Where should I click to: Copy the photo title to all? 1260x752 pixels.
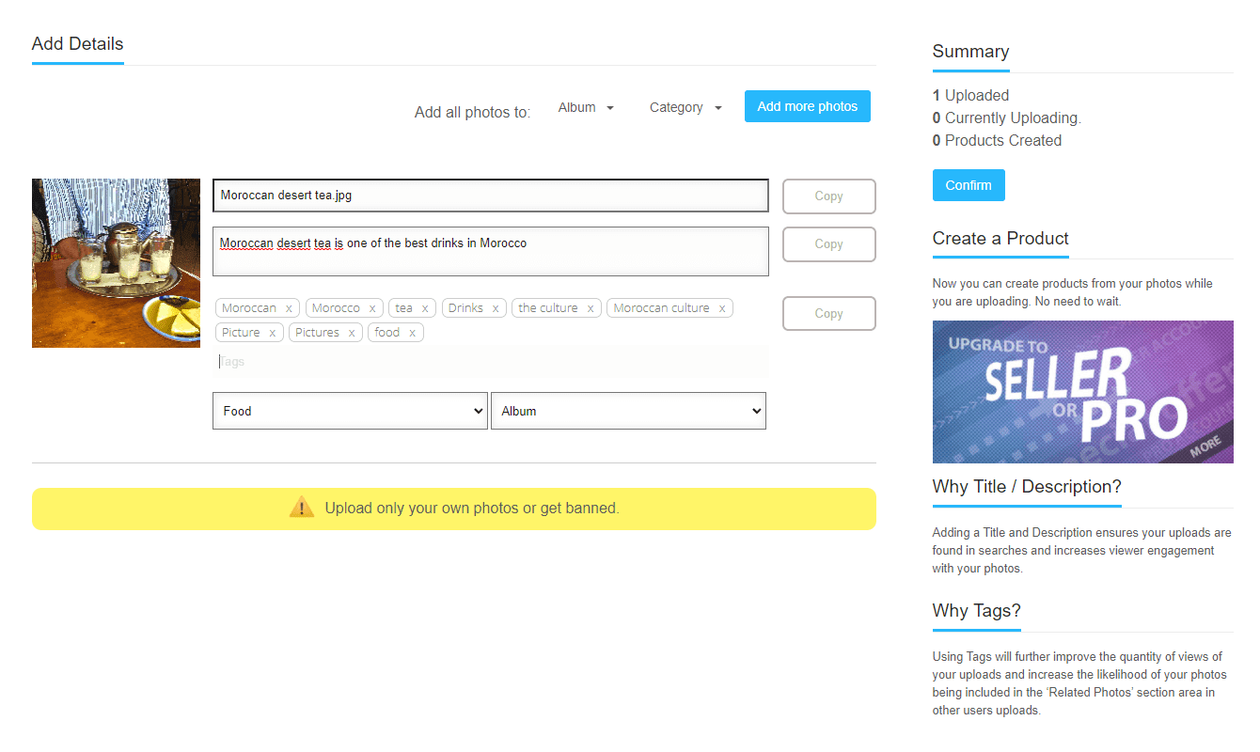pyautogui.click(x=828, y=196)
